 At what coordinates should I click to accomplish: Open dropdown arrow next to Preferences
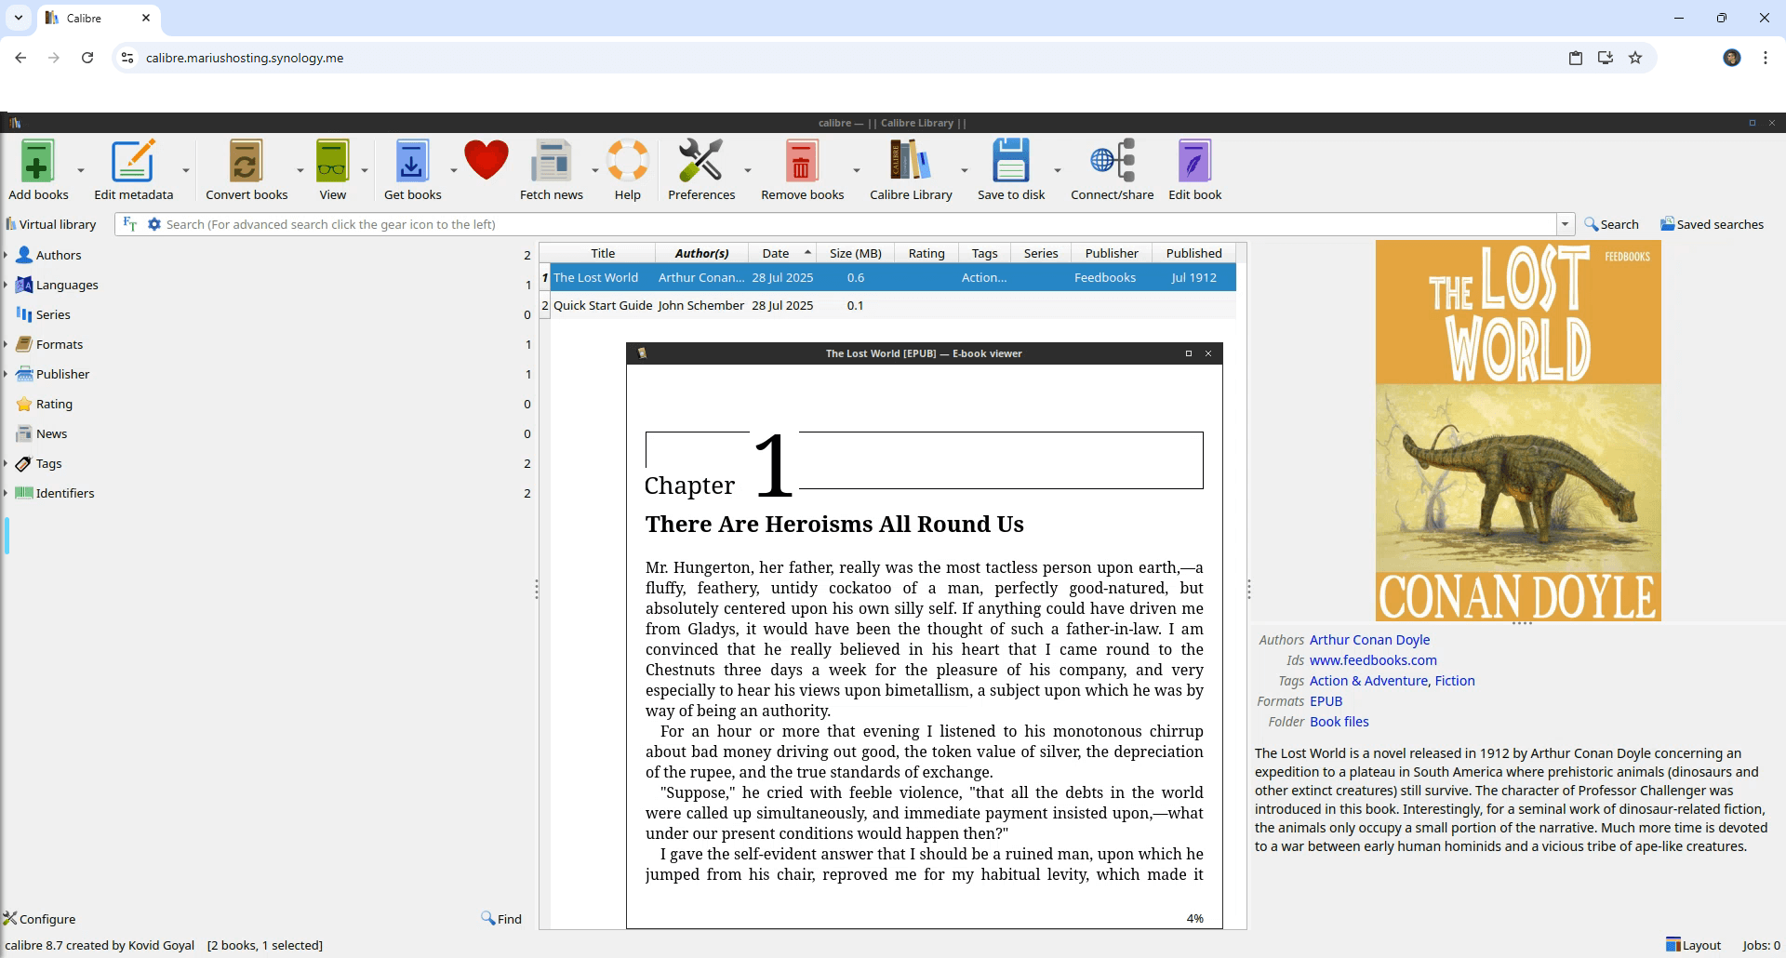point(747,170)
